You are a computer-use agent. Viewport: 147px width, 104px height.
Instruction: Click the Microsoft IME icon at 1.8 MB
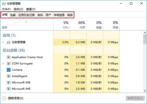(9, 83)
